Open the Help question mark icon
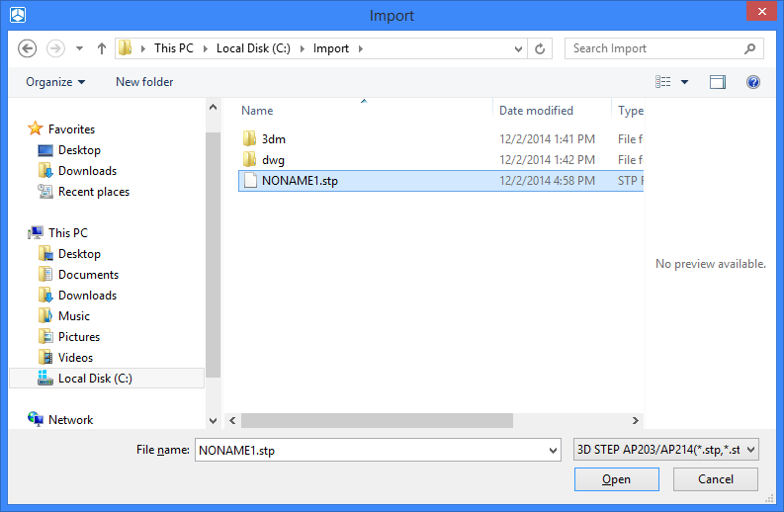 click(x=753, y=82)
